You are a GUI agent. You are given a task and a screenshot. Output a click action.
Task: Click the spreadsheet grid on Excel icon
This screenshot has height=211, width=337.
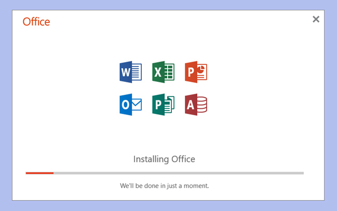pos(169,72)
